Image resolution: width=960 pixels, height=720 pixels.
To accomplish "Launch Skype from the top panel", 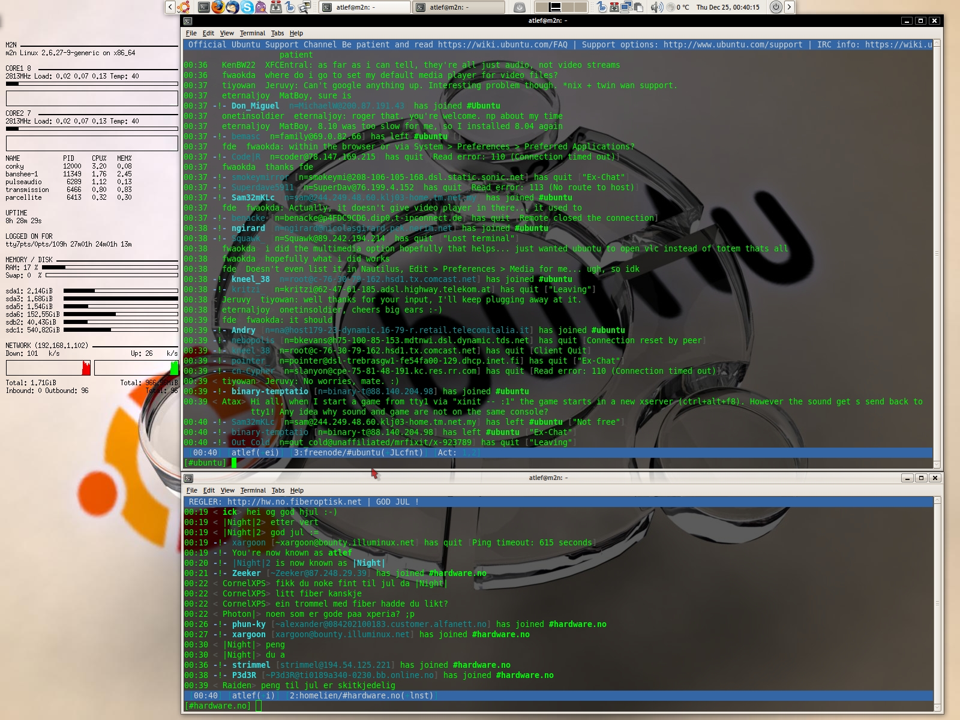I will pyautogui.click(x=247, y=7).
